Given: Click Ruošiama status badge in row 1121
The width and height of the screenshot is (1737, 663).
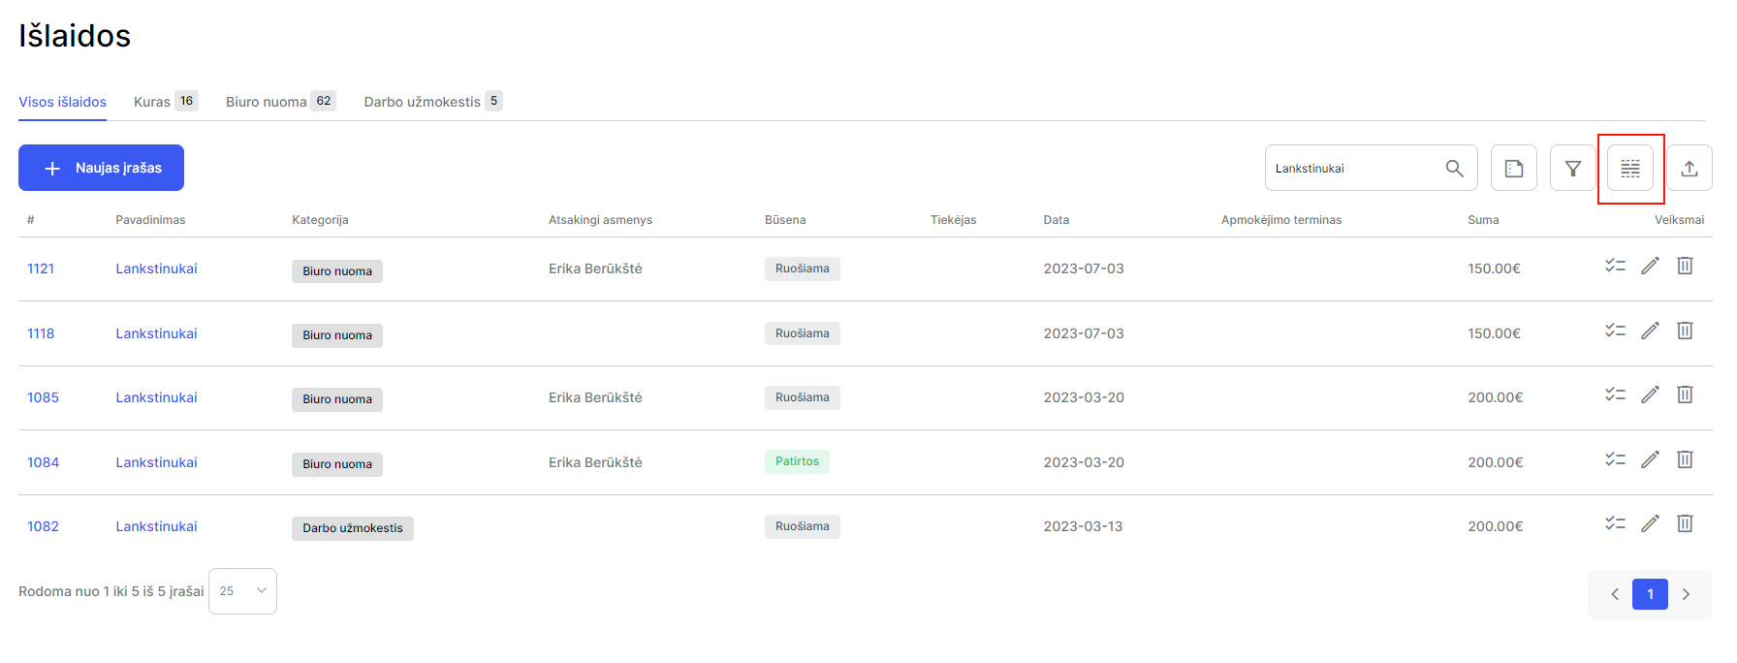Looking at the screenshot, I should click(803, 268).
